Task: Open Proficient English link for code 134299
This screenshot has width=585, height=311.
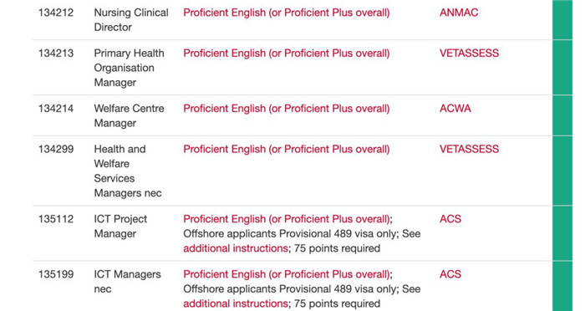Action: point(286,150)
